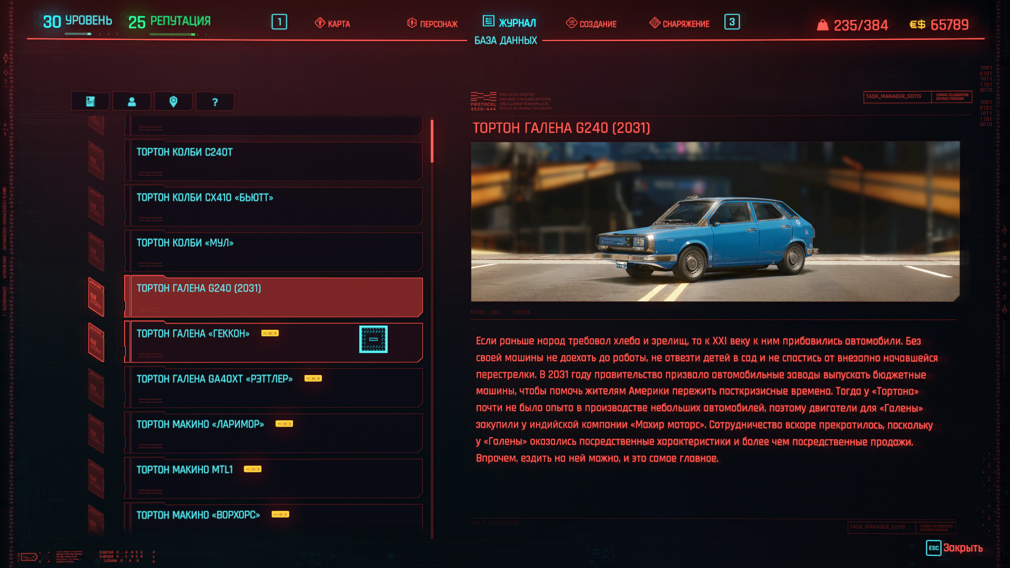Select entry Тортон Колби «Мул»
Viewport: 1010px width, 568px height.
coord(274,252)
